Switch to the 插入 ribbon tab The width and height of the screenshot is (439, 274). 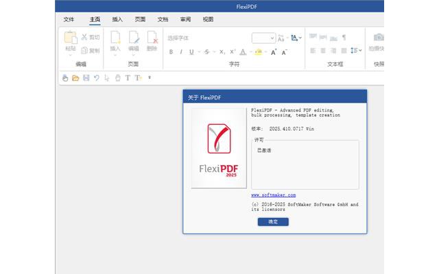(x=117, y=19)
